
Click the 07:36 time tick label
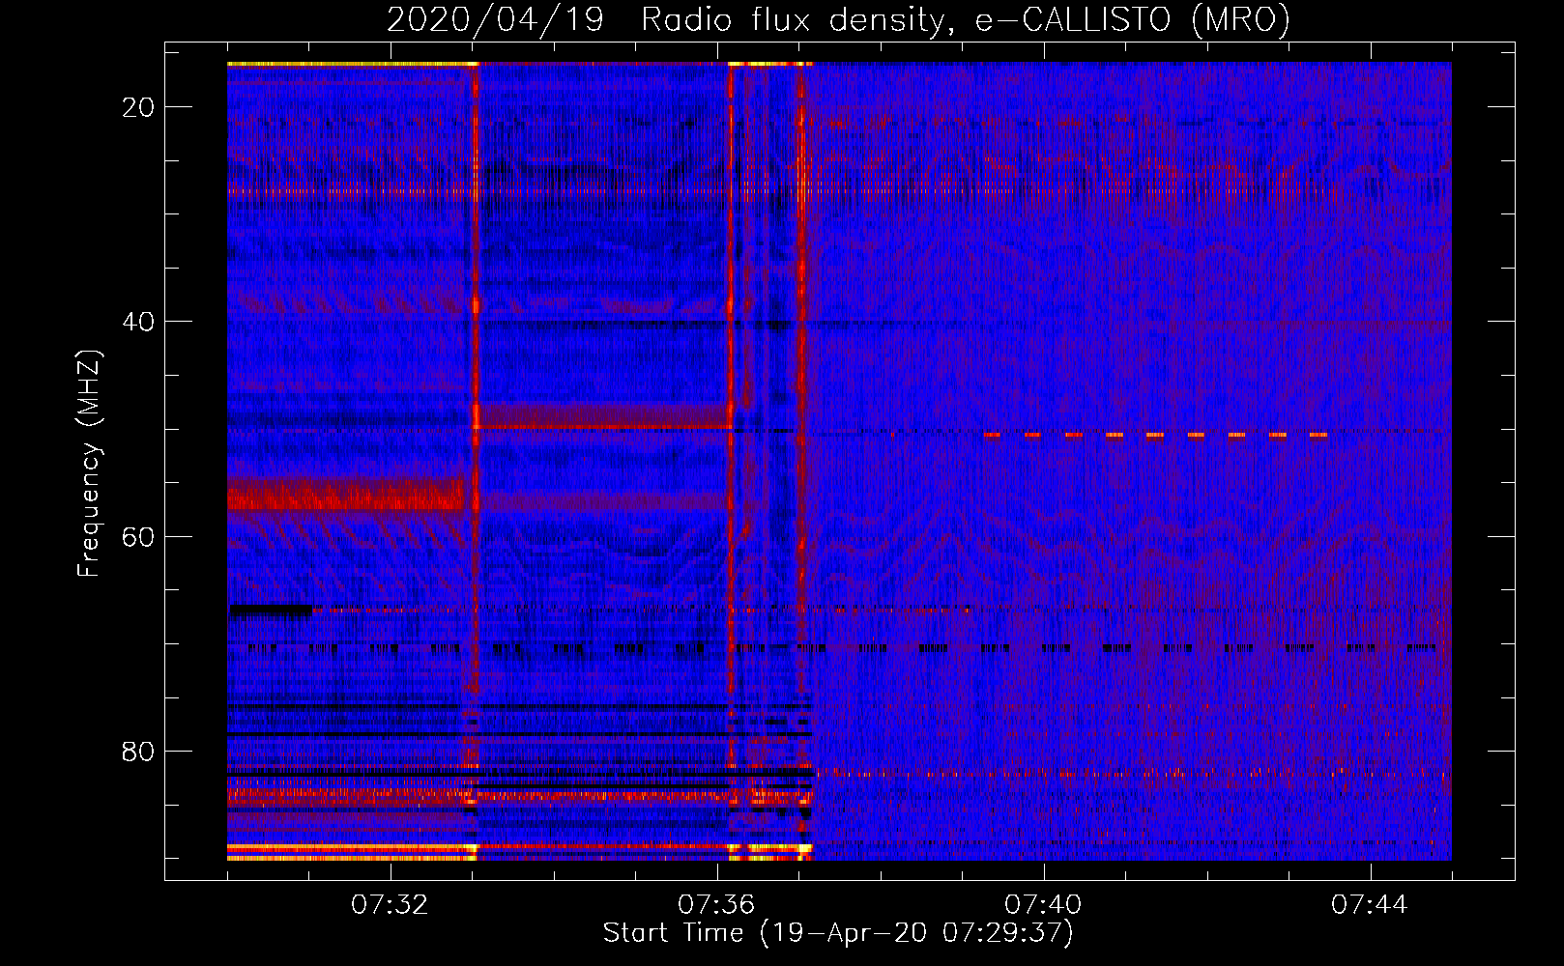coord(716,905)
